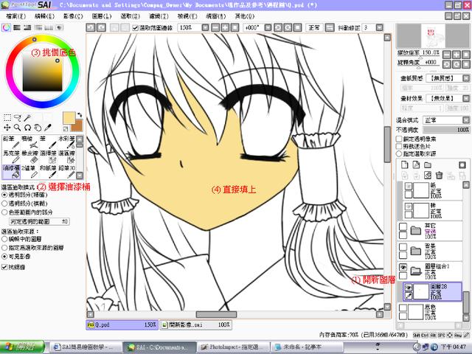Hide 圖層28 layer via eye icon
This screenshot has width=472, height=354.
[409, 288]
